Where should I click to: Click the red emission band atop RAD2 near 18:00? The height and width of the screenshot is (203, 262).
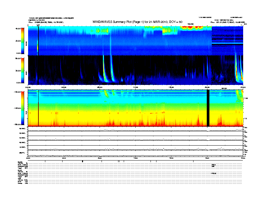(x=192, y=28)
